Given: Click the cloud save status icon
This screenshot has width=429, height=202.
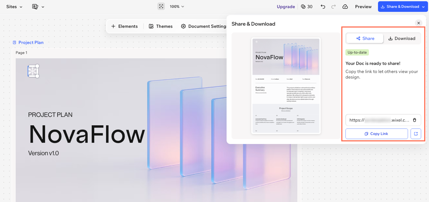Looking at the screenshot, I should (x=345, y=7).
